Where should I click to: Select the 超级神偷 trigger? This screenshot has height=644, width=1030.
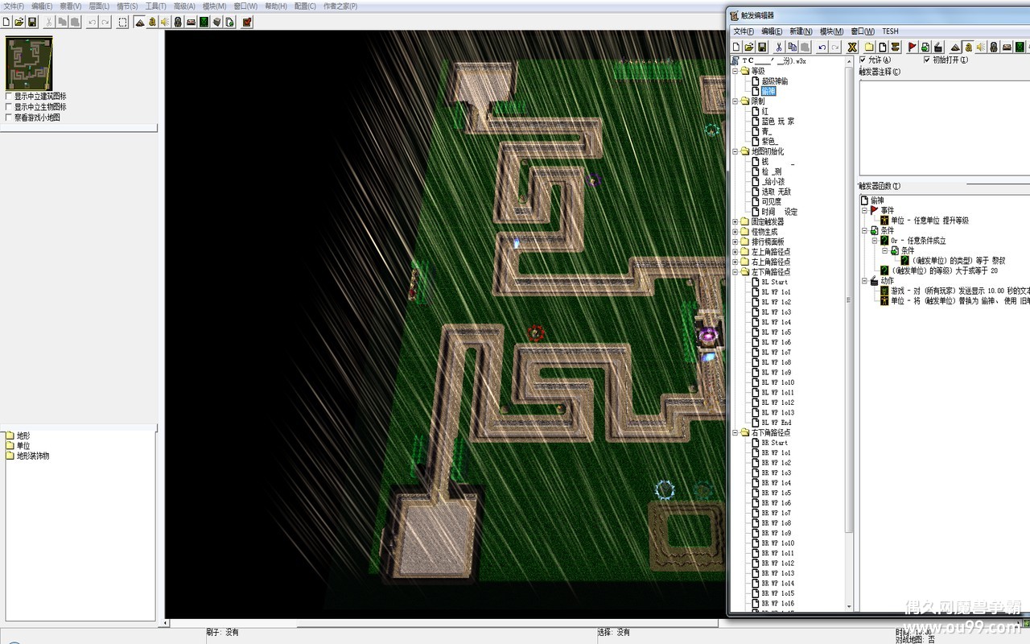[774, 81]
